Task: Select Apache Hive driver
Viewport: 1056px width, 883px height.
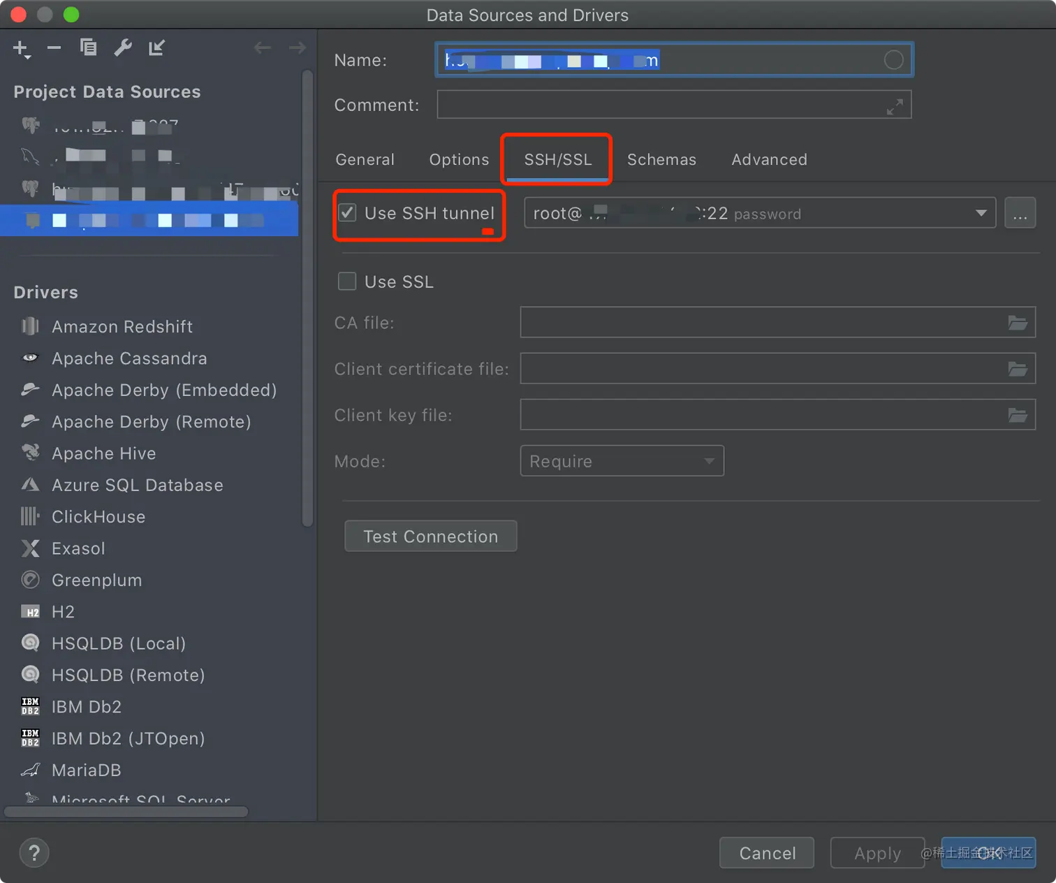Action: (103, 453)
